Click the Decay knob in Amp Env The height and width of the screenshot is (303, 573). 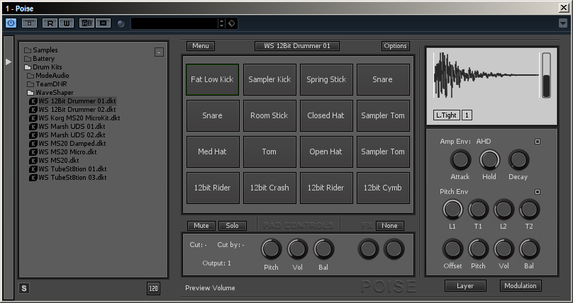click(x=518, y=160)
